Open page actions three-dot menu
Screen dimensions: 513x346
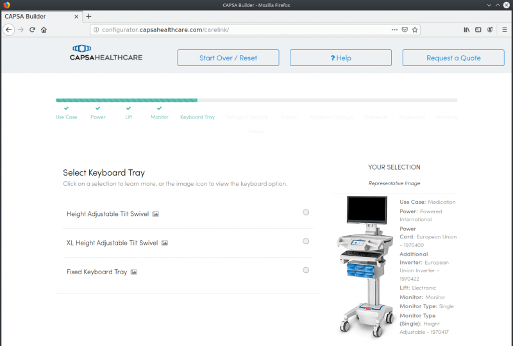394,29
